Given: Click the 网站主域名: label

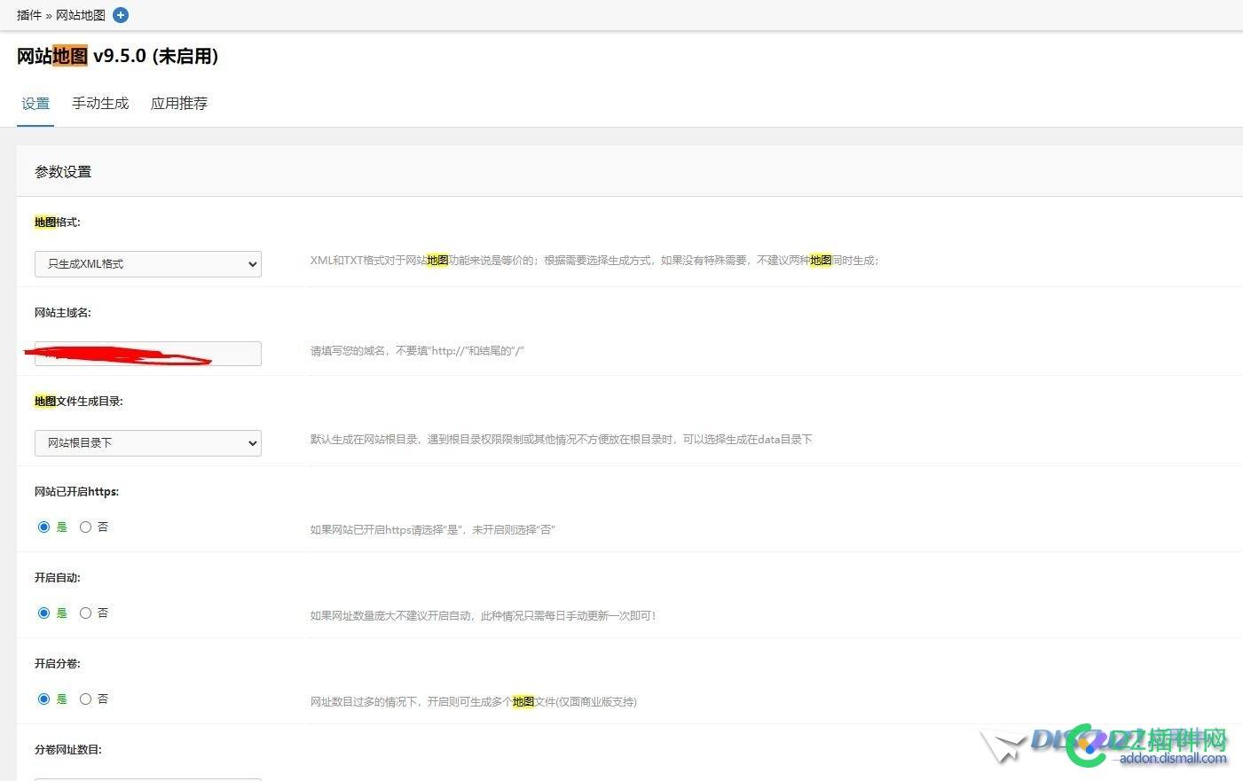Looking at the screenshot, I should (63, 313).
